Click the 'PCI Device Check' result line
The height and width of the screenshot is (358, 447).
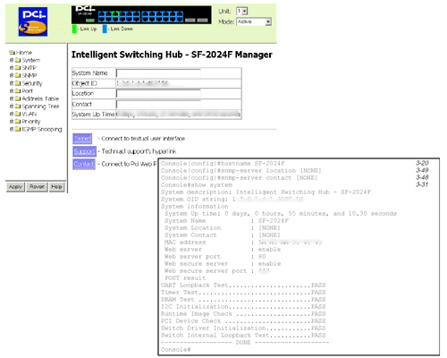point(243,321)
